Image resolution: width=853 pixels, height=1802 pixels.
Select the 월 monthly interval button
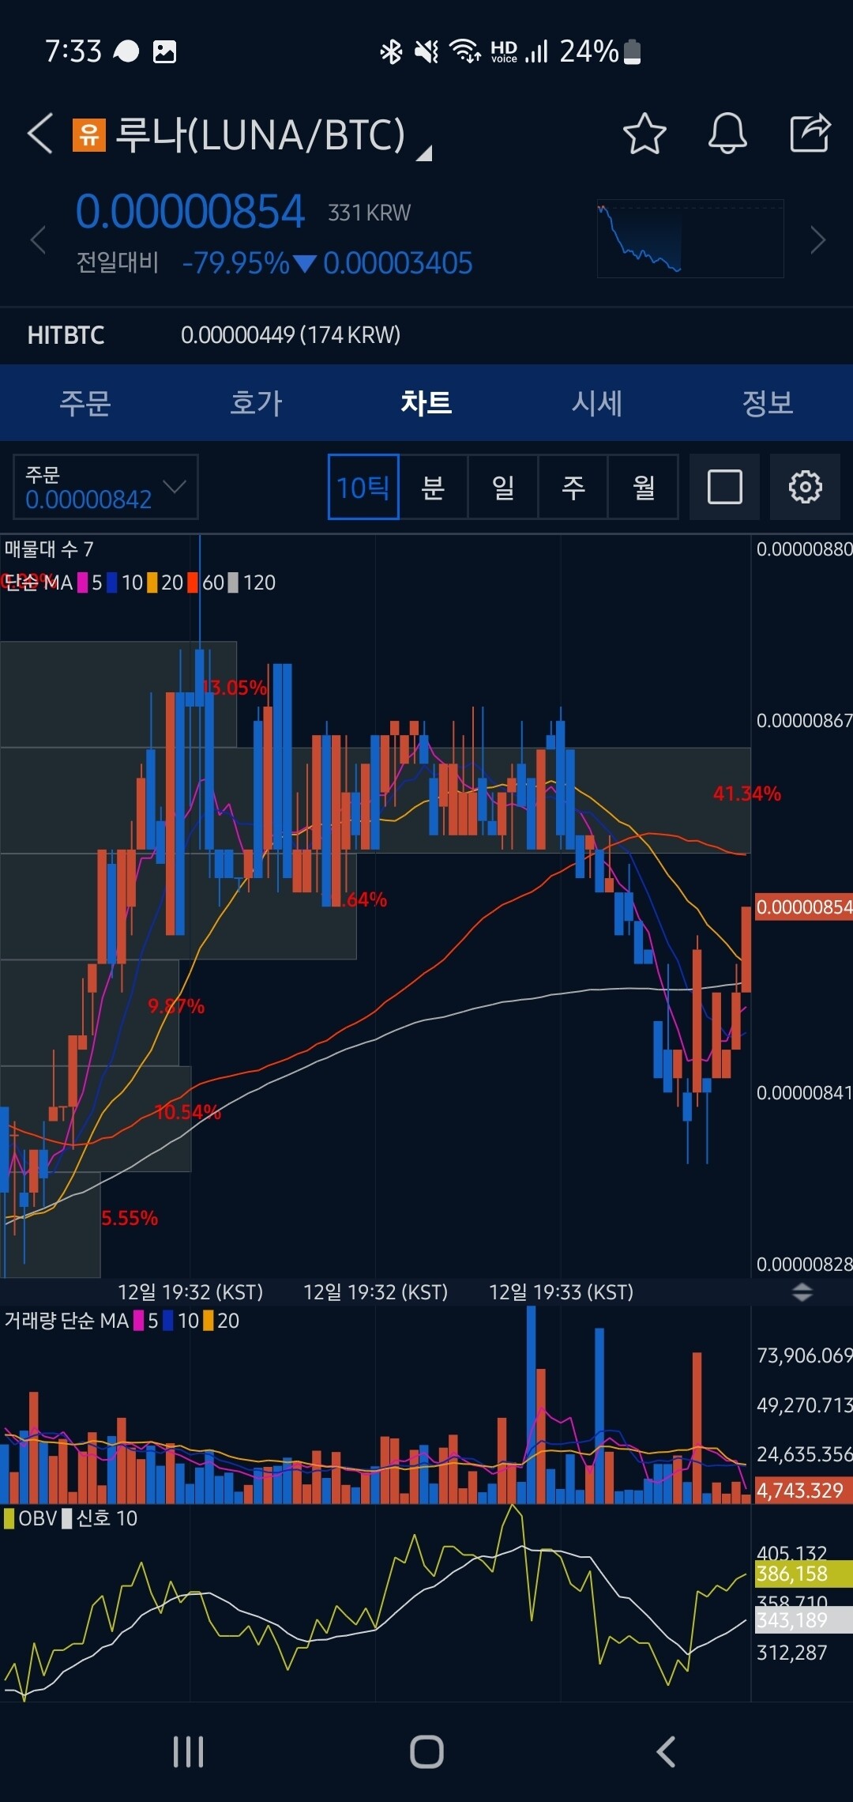(643, 487)
